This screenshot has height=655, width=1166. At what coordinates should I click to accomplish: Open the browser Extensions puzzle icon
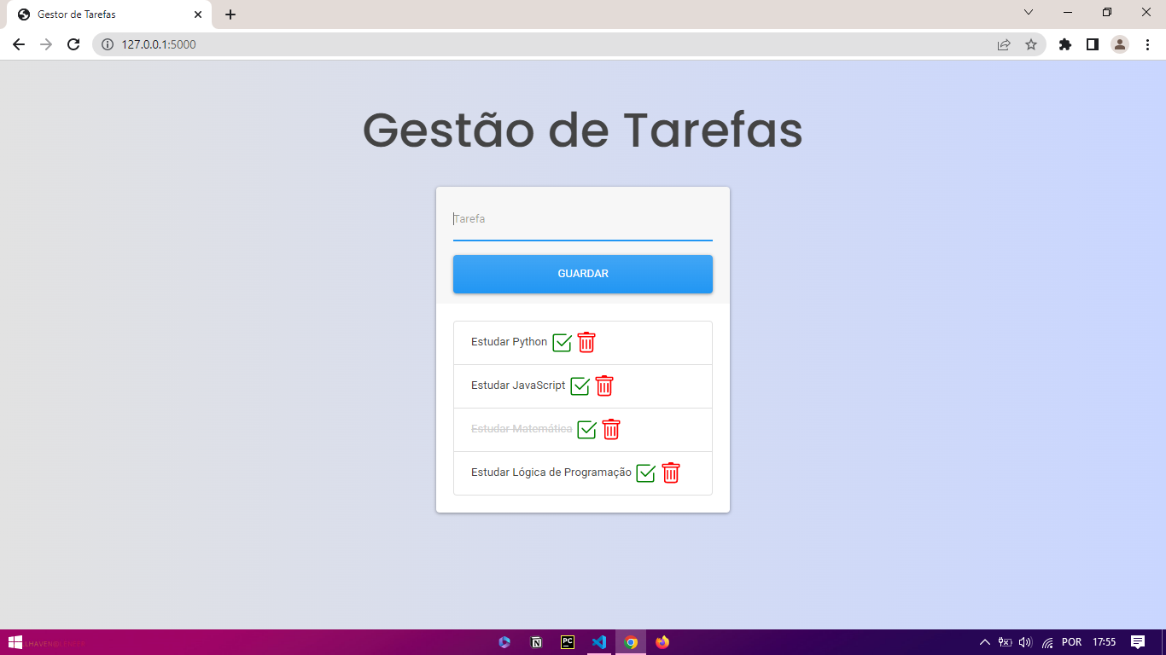[1064, 43]
